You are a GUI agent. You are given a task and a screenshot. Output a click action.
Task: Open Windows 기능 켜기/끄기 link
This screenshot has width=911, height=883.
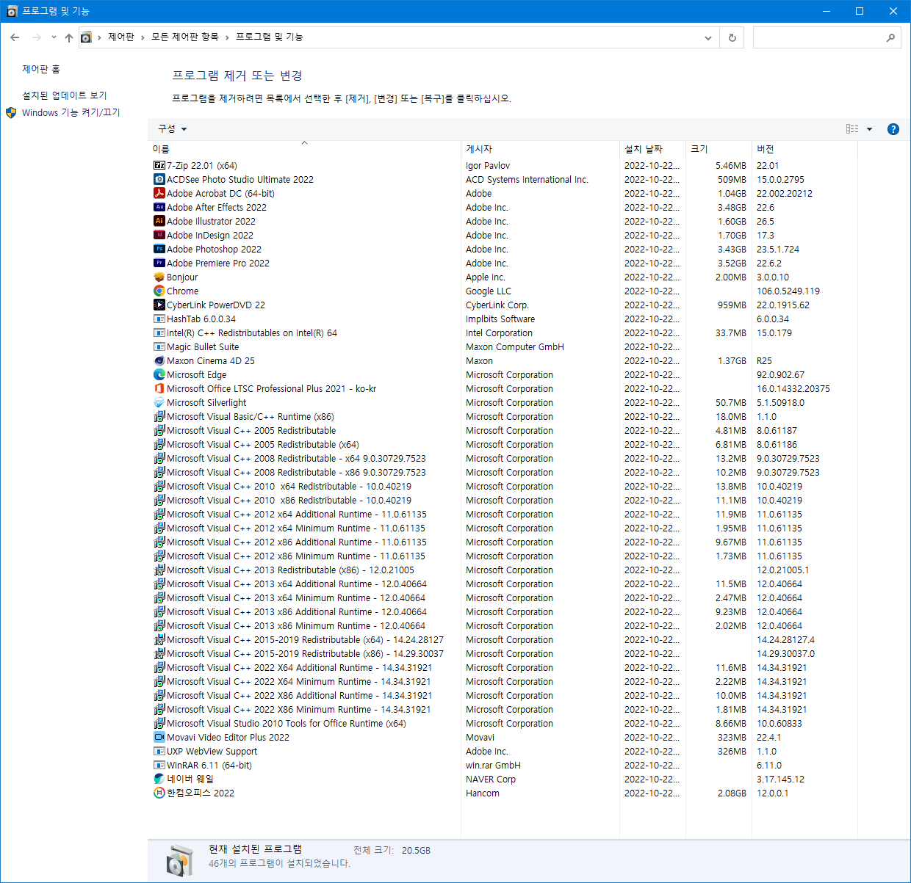point(71,113)
